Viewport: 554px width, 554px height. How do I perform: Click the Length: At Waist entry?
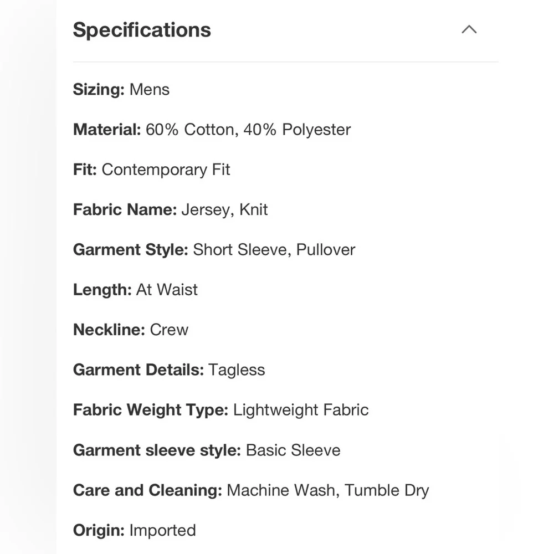(x=135, y=290)
